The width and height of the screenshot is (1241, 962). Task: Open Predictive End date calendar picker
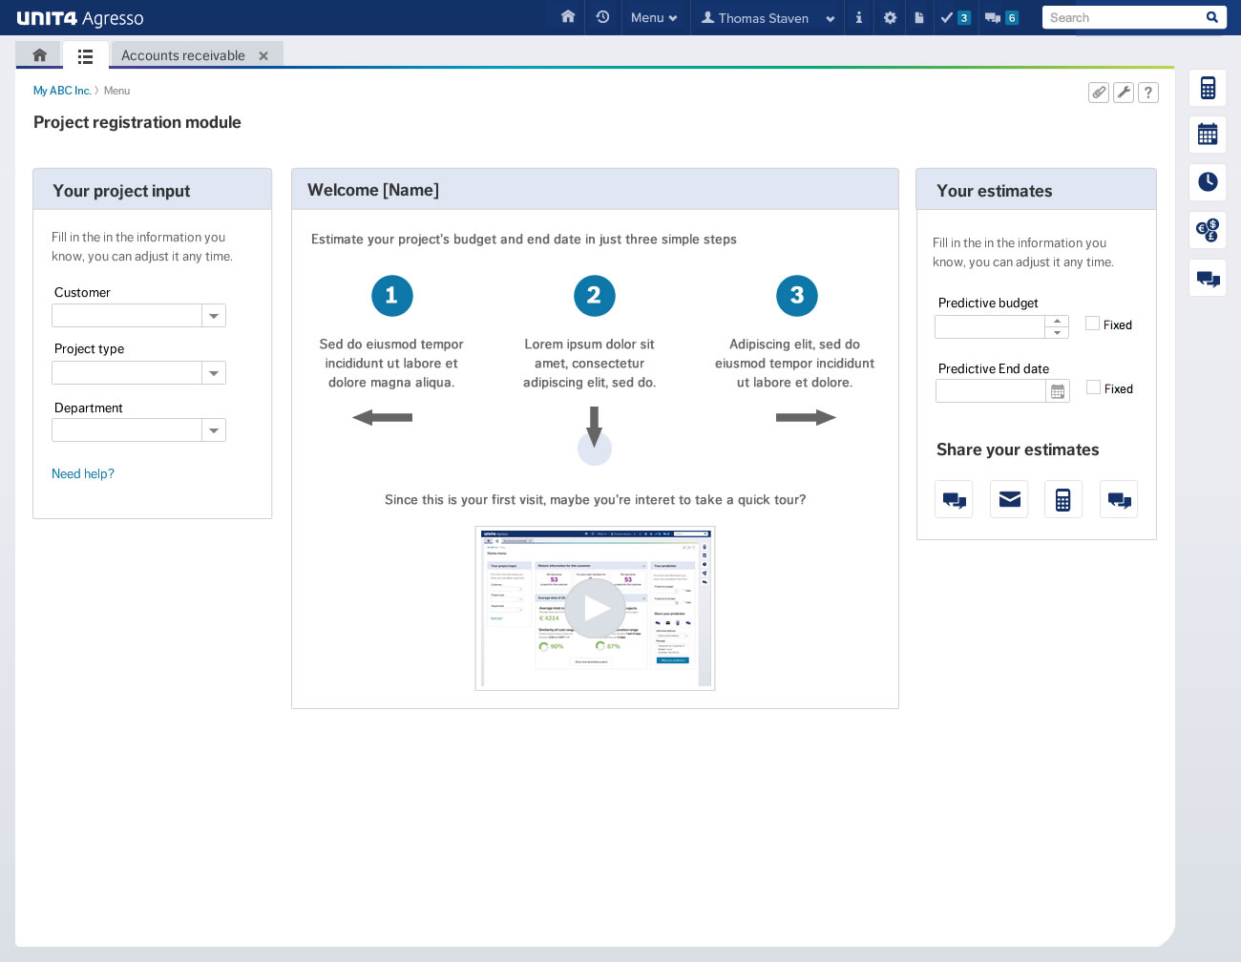point(1058,391)
